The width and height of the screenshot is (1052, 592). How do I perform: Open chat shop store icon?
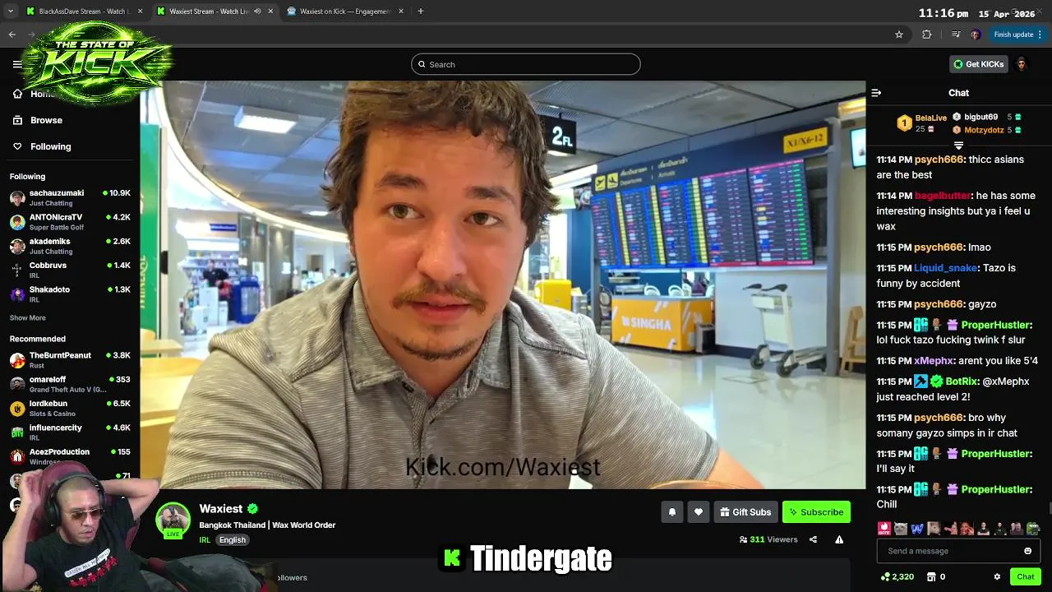click(x=931, y=577)
